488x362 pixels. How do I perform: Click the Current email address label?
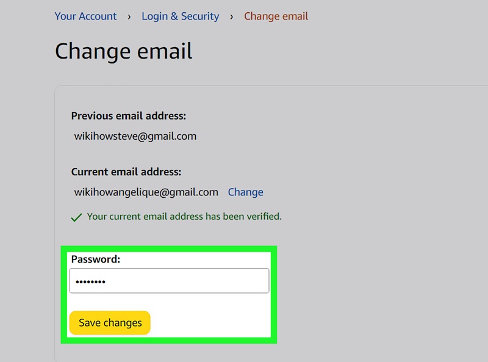(x=126, y=172)
